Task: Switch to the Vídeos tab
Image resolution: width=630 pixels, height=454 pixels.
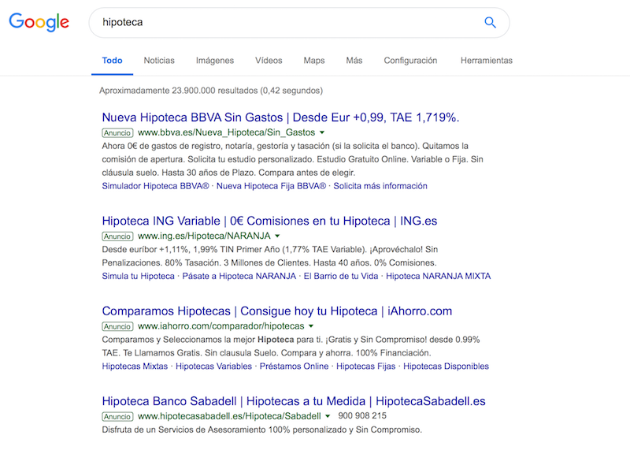Action: 268,60
